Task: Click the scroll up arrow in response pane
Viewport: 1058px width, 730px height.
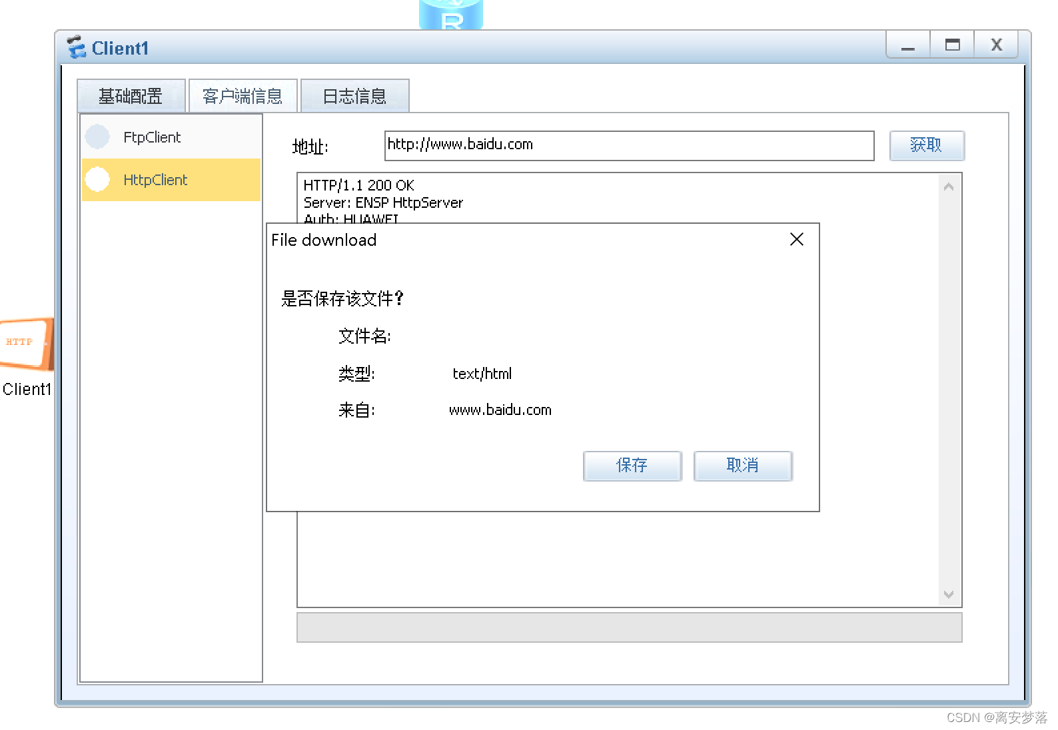Action: [949, 186]
